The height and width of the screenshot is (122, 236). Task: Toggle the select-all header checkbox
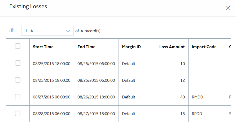[18, 46]
